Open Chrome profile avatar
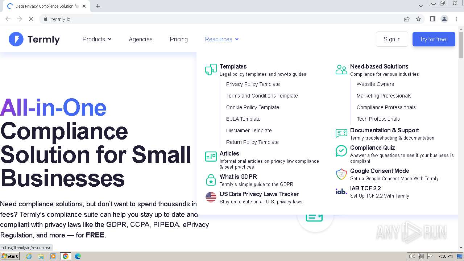Screen dimensions: 464x261 pos(444,19)
